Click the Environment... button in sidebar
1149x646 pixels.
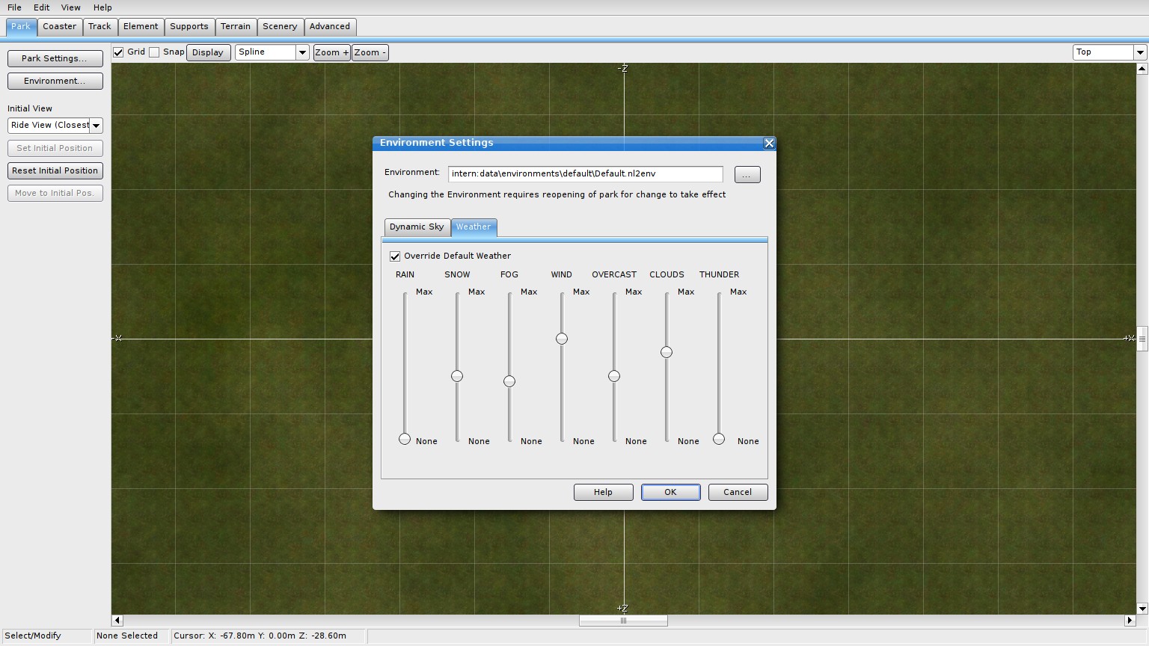[x=55, y=81]
